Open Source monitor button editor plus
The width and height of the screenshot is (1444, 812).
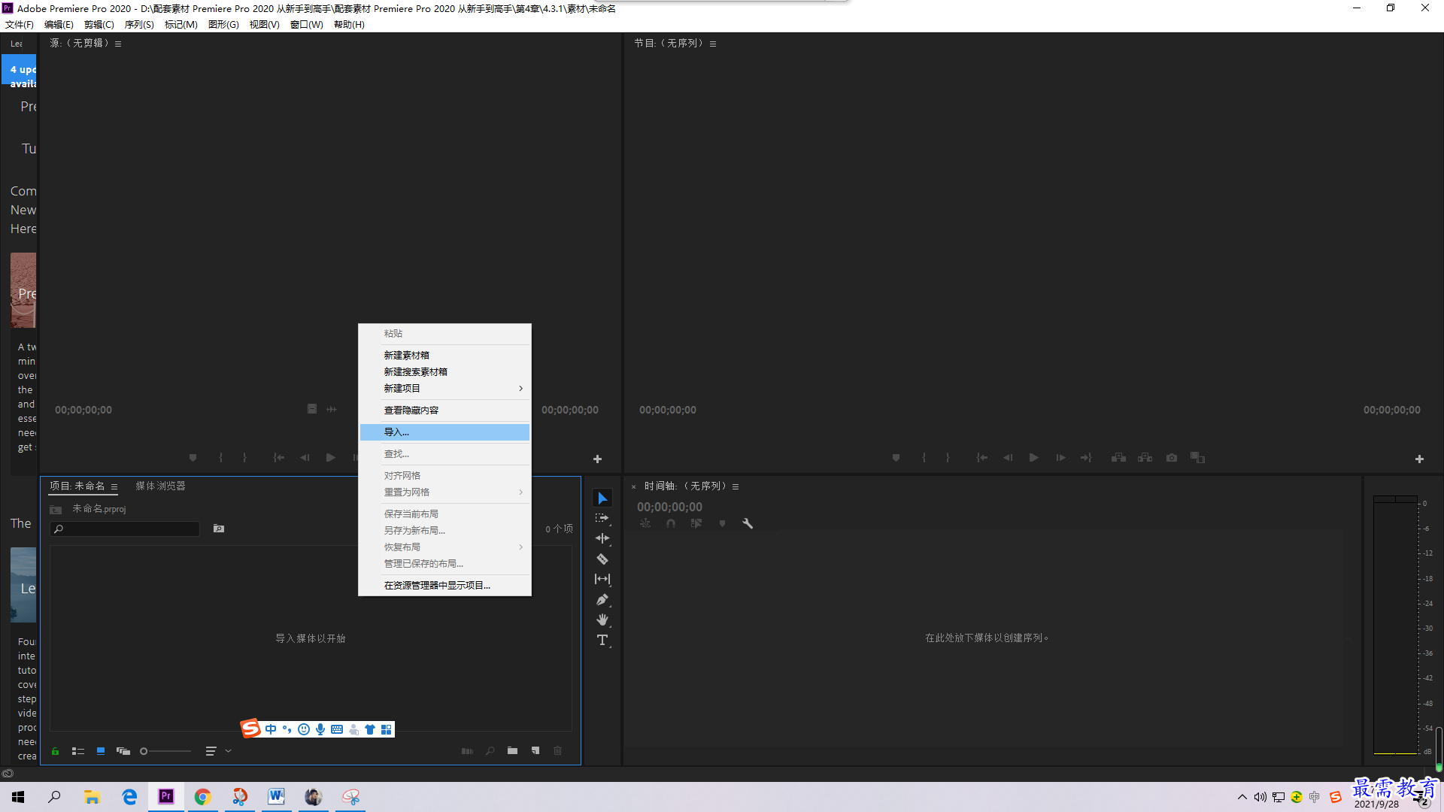pos(597,459)
